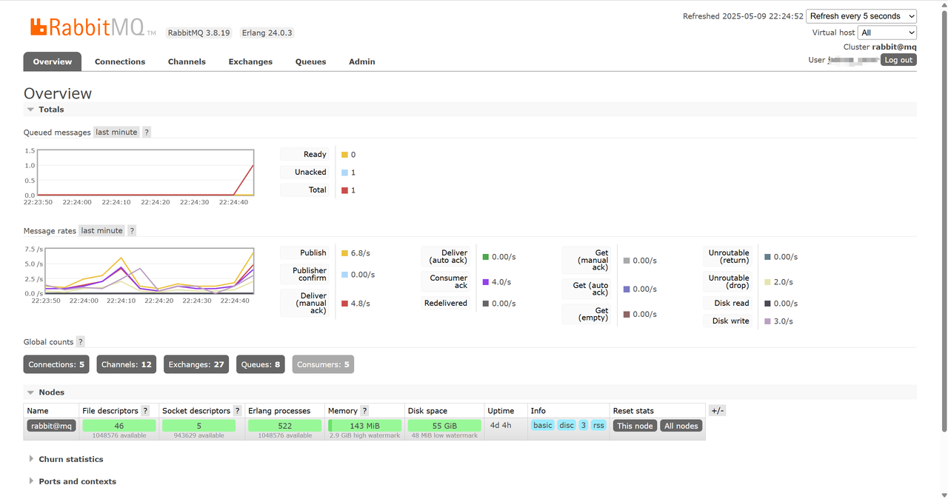Open help icon beside Message rates
Screen dimensions: 948x499
(132, 230)
